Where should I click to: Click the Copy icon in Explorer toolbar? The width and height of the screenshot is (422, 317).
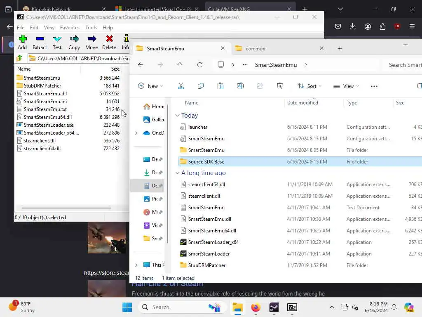pos(201,86)
